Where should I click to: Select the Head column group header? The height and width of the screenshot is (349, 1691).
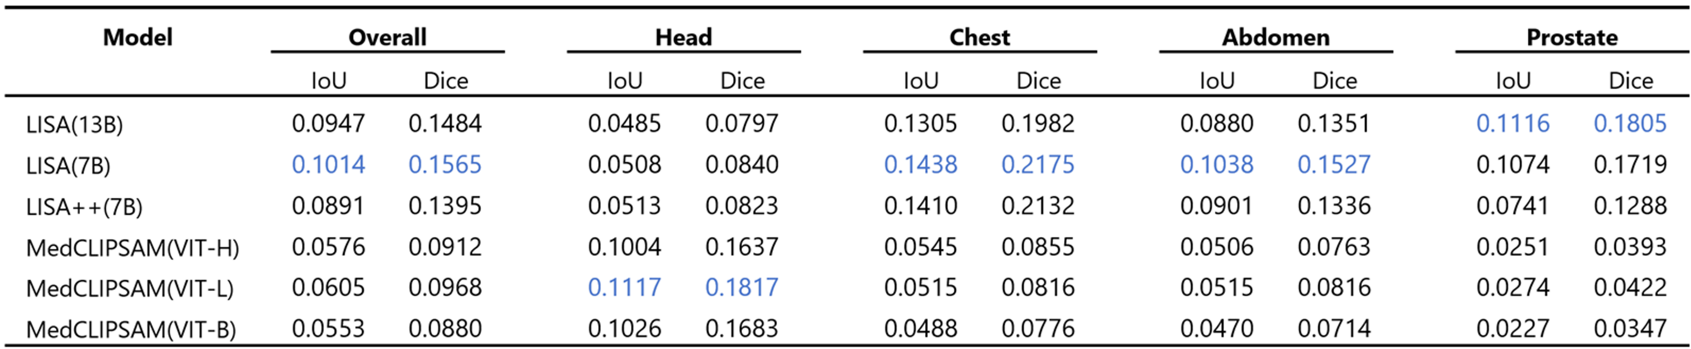click(x=683, y=37)
